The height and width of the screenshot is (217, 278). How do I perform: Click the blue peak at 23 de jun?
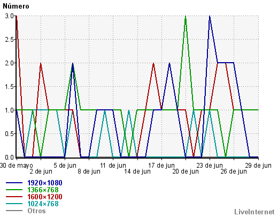210,17
